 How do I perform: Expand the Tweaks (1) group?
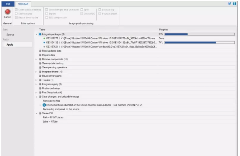36,80
